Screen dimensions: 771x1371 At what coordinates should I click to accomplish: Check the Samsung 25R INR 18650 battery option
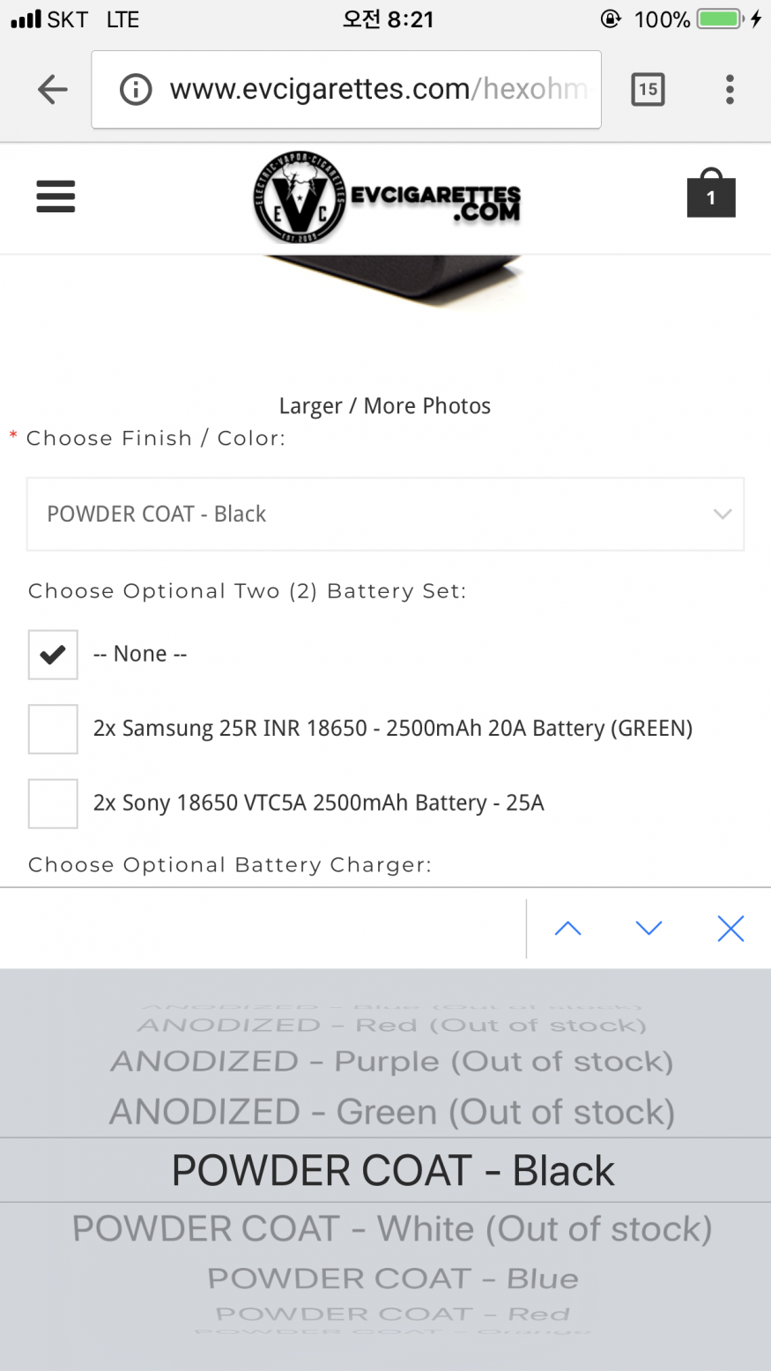tap(53, 729)
